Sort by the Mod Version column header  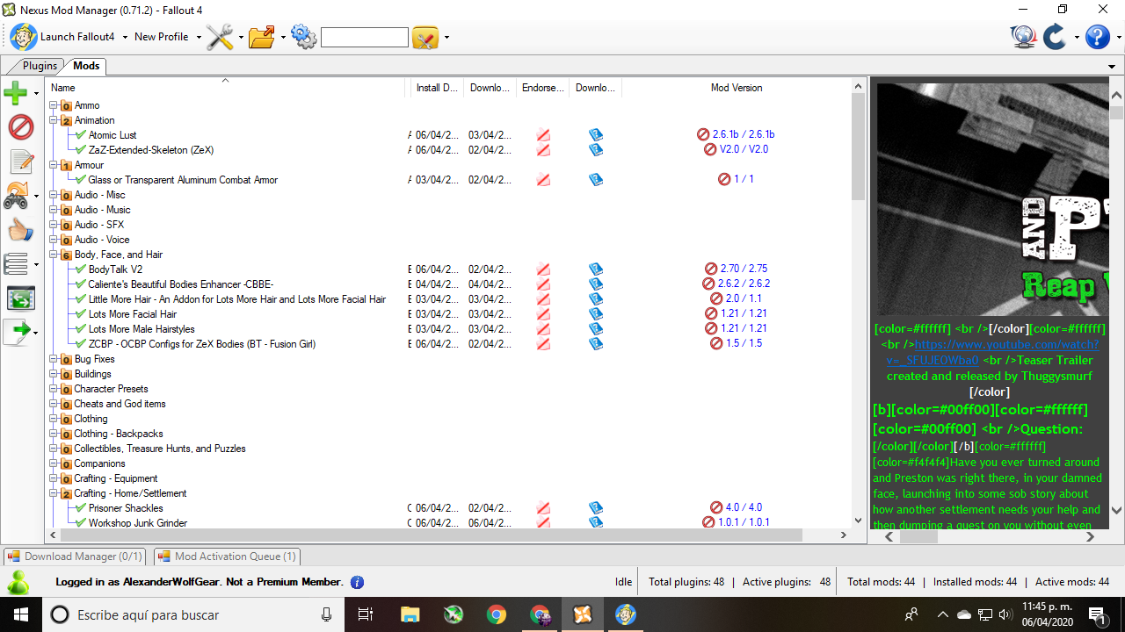click(737, 88)
